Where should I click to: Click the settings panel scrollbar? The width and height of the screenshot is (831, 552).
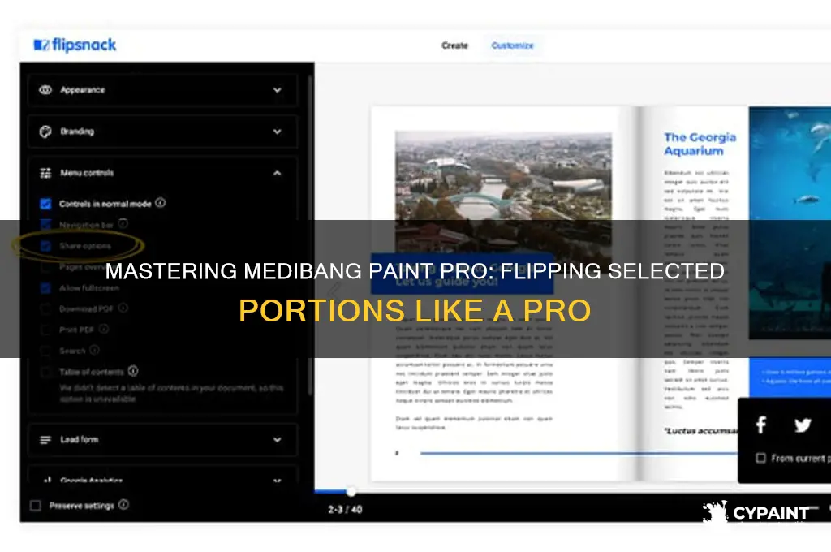pos(311,236)
